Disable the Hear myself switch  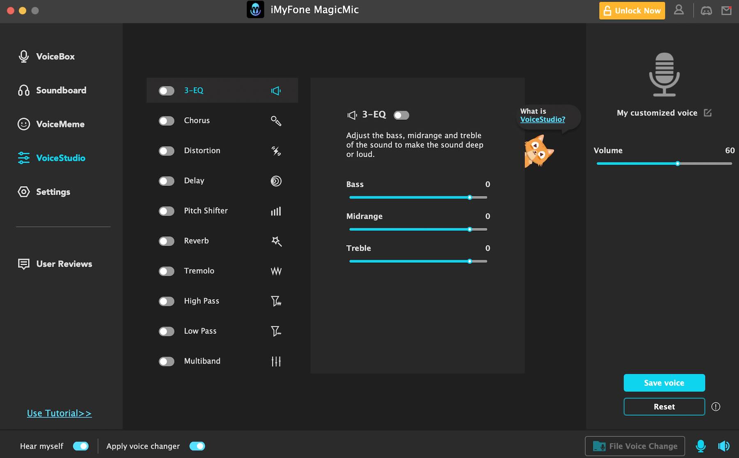point(81,446)
